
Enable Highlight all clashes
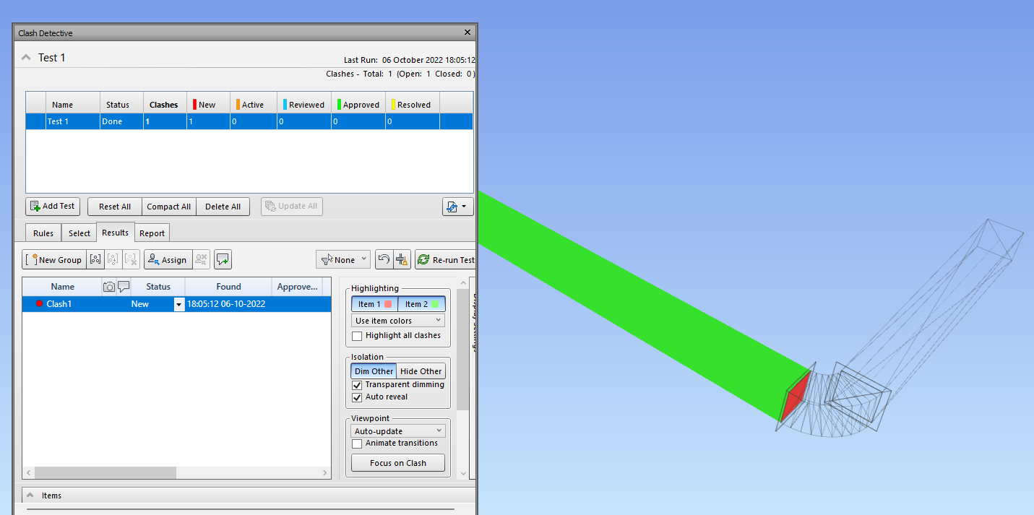[357, 335]
